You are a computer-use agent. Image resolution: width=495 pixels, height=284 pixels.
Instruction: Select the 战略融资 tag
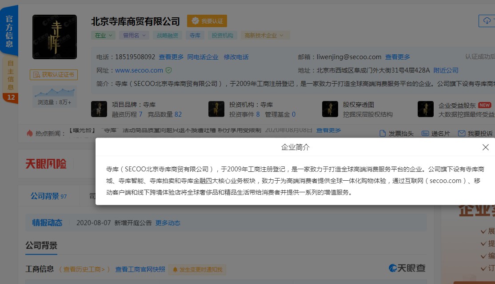click(168, 36)
